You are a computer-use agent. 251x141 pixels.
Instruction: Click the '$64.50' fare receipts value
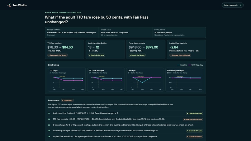click(67, 47)
